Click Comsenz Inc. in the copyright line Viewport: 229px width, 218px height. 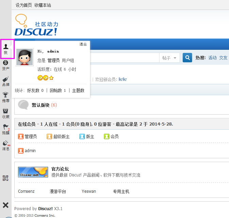pyautogui.click(x=45, y=216)
